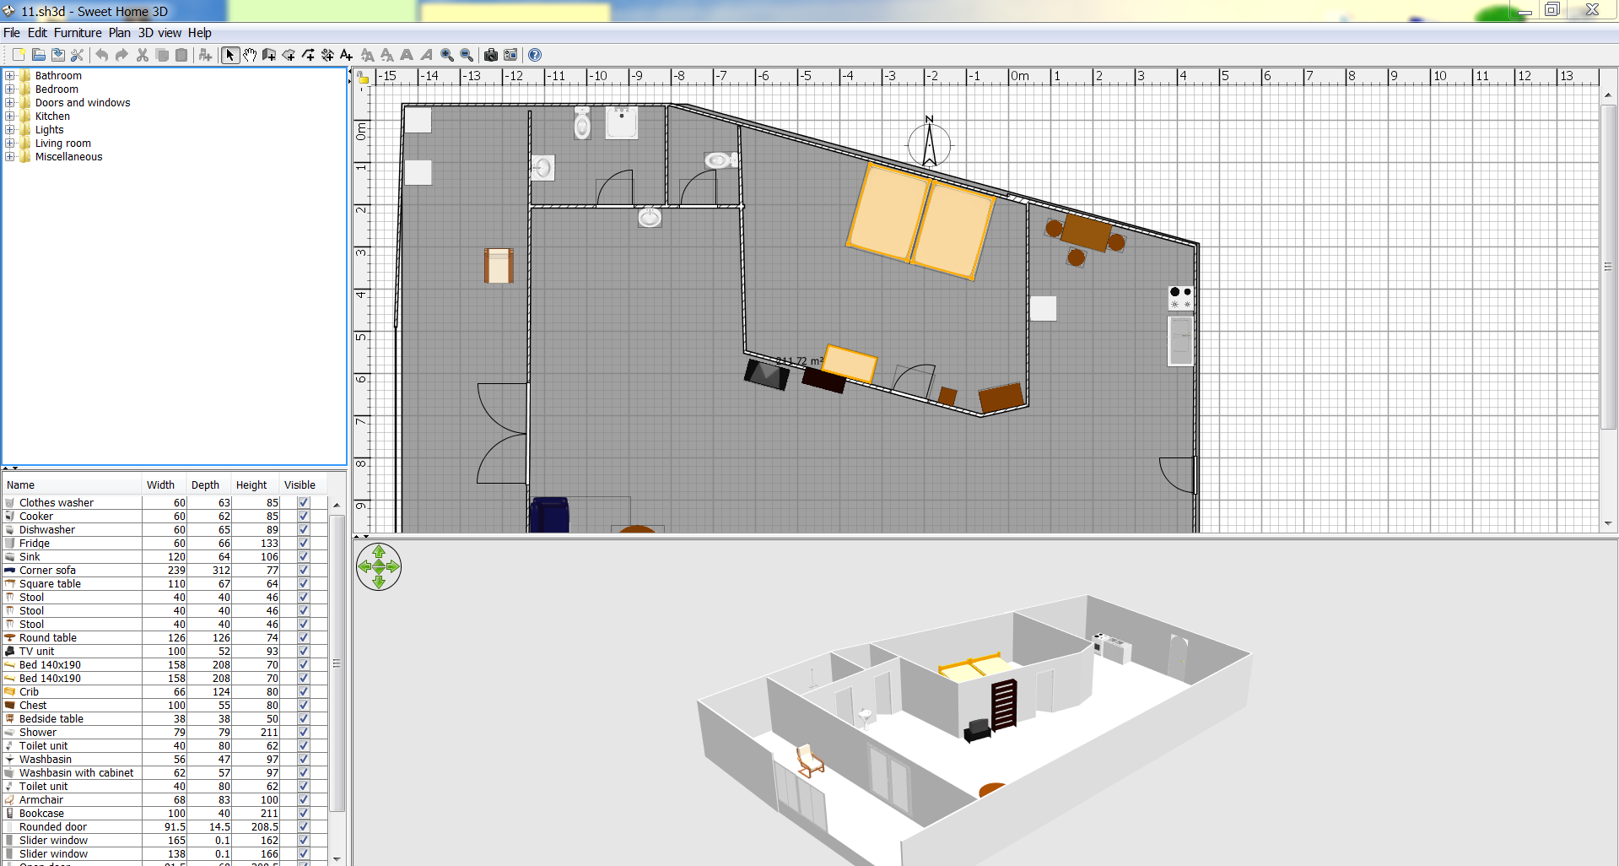Click the Increase text size icon

click(x=368, y=55)
